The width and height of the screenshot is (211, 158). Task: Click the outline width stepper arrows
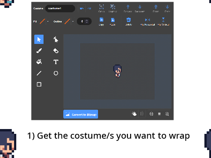[x=87, y=22]
